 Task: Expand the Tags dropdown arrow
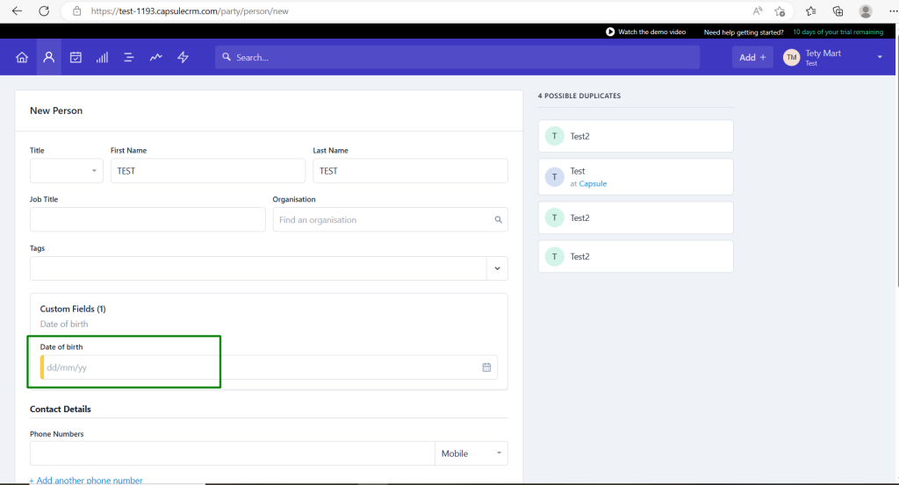(x=497, y=268)
